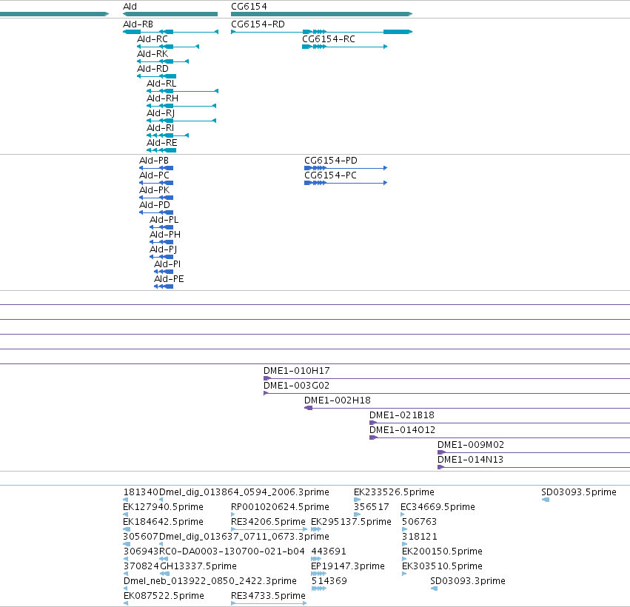Click the Ald-RC transcript label

153,39
